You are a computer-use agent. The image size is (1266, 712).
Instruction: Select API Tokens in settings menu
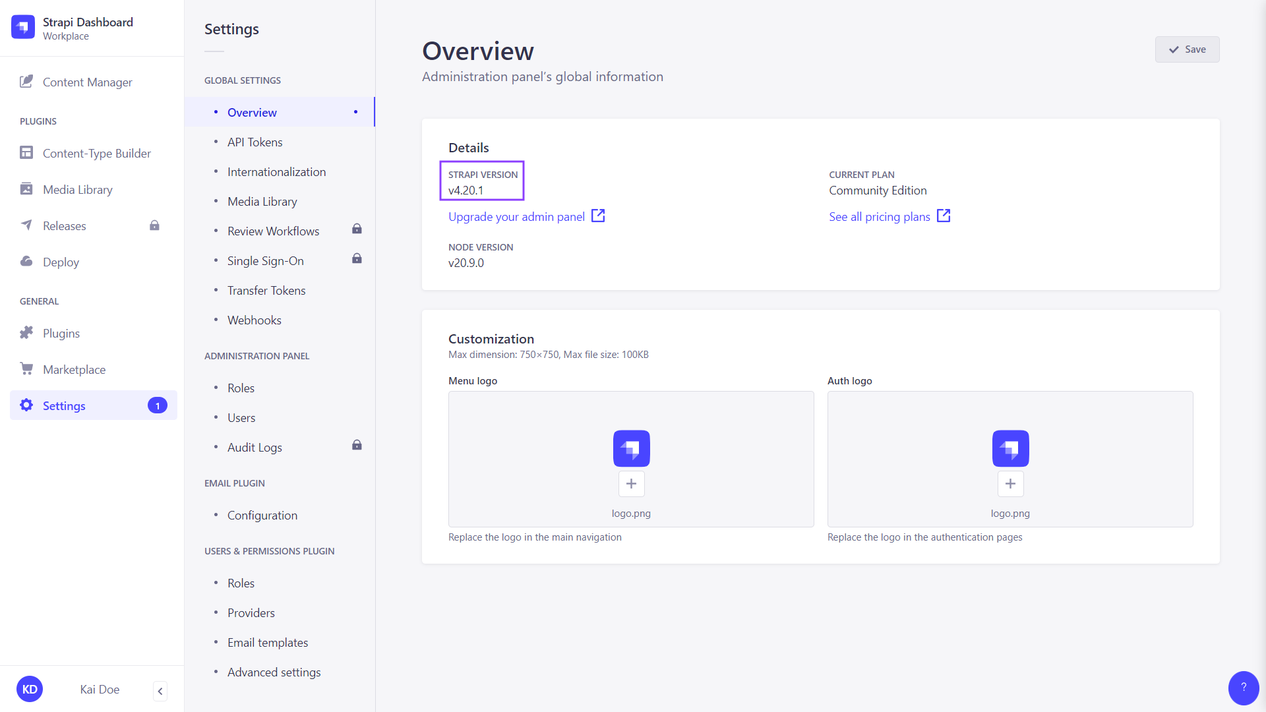[x=255, y=142]
